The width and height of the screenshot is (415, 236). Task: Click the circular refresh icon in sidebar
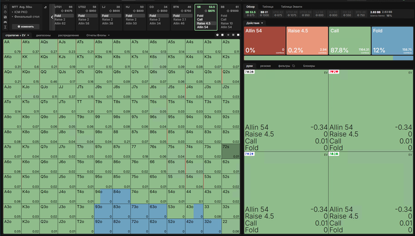point(5,12)
